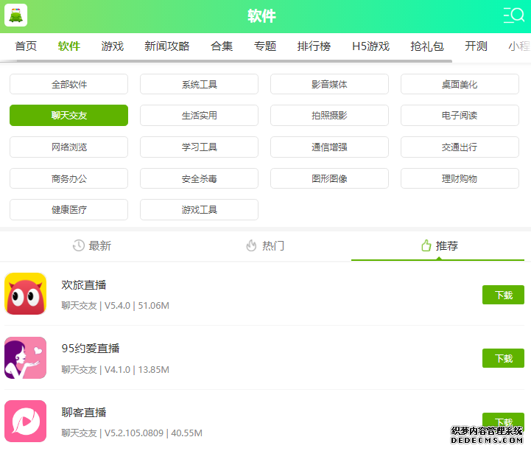
Task: Click the frog site logo icon
Action: [16, 15]
